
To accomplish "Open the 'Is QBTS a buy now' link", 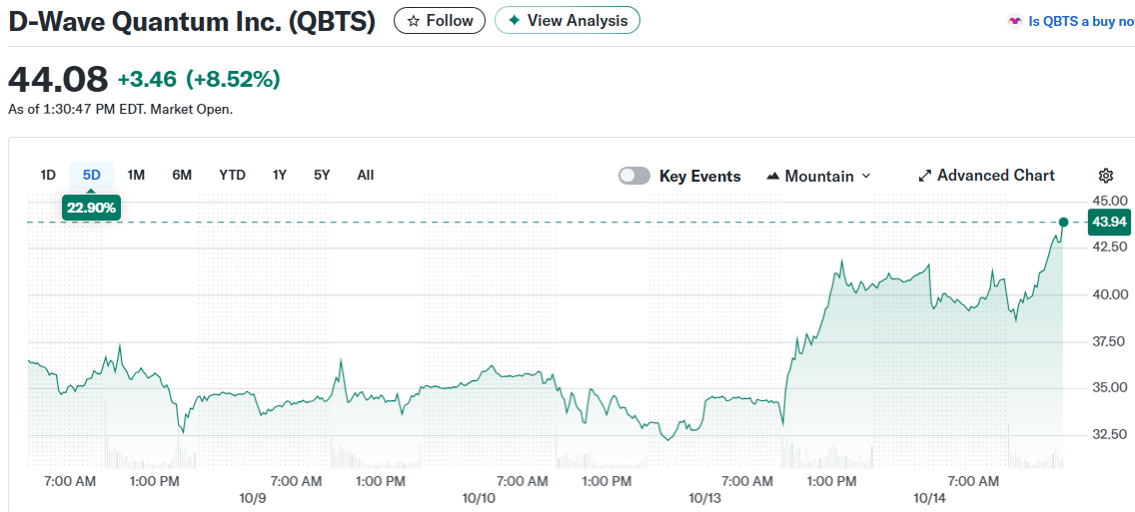I will [x=1081, y=21].
